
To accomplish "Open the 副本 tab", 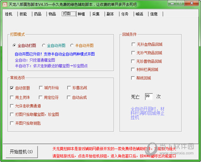I will 110,14.
